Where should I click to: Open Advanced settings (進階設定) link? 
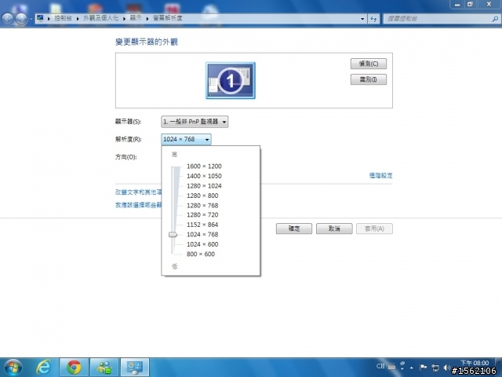pos(380,175)
